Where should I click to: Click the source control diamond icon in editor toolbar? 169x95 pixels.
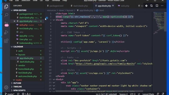click(x=146, y=6)
